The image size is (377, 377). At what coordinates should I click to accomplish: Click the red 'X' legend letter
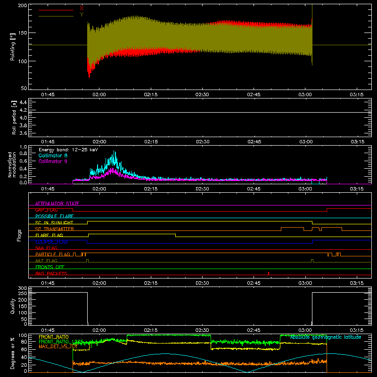(82, 8)
